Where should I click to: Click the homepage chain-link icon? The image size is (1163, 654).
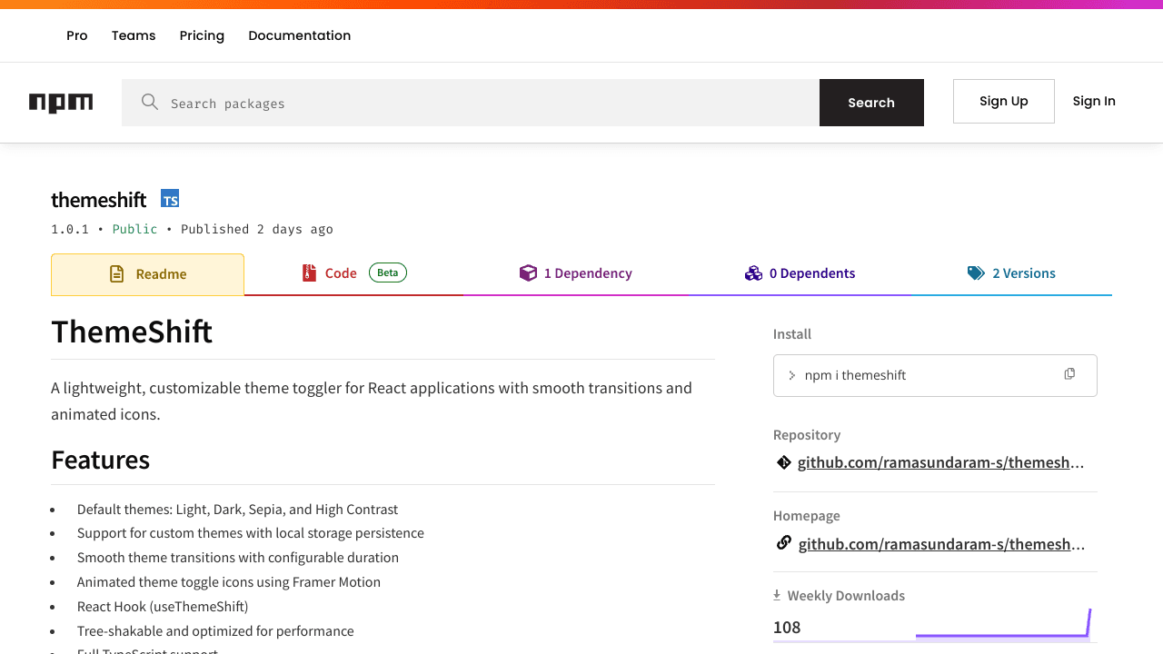[783, 543]
